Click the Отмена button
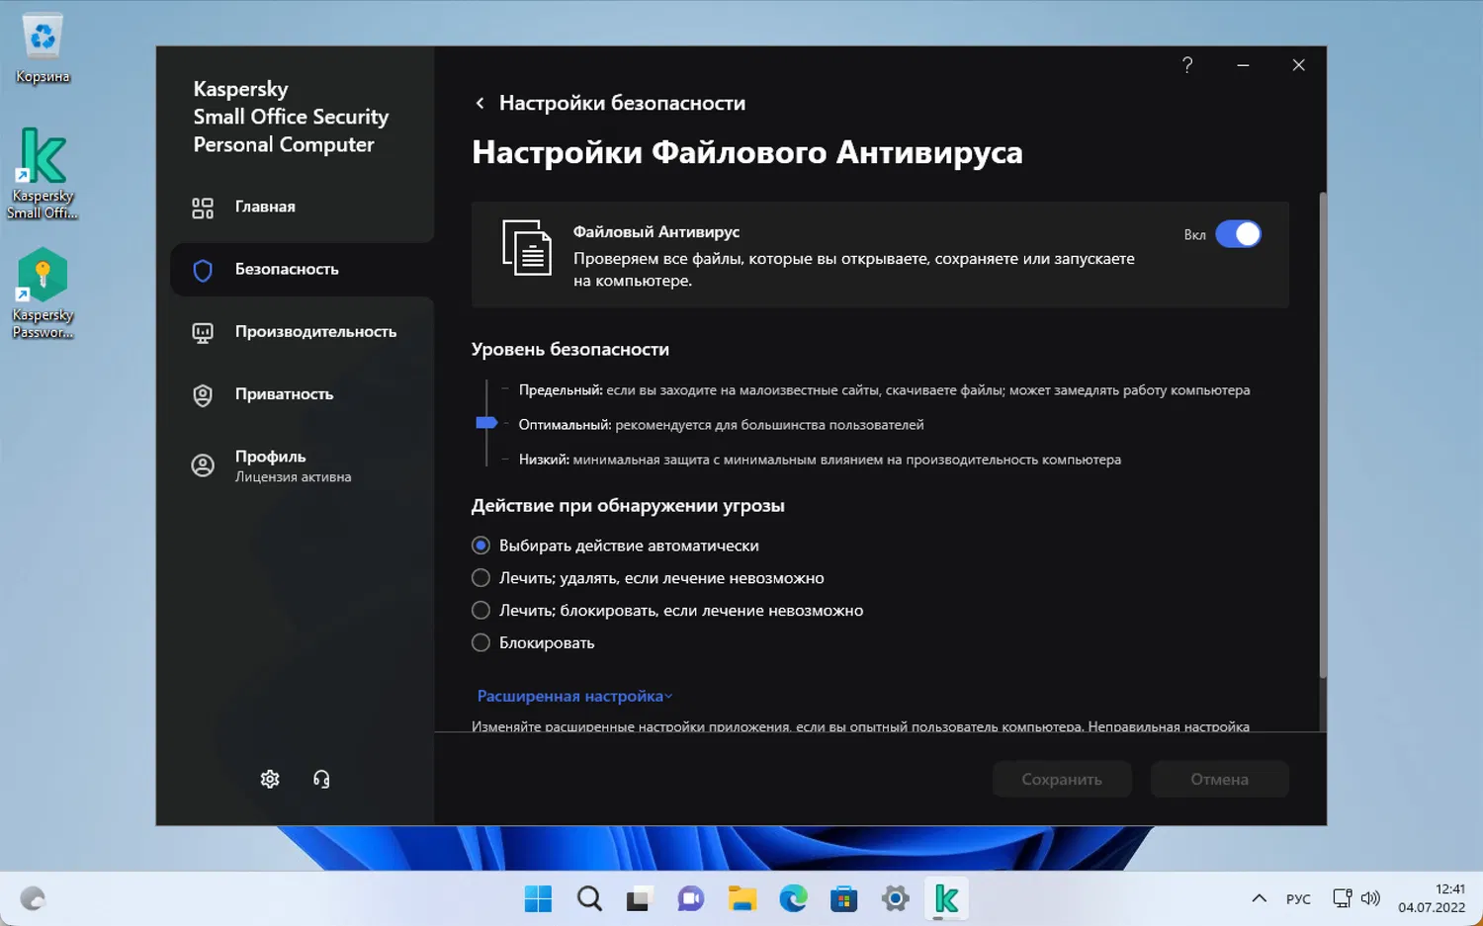Screen dimensions: 1483x926 click(x=1219, y=779)
